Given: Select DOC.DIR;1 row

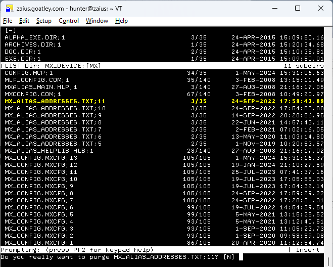Looking at the screenshot, I should 164,52.
